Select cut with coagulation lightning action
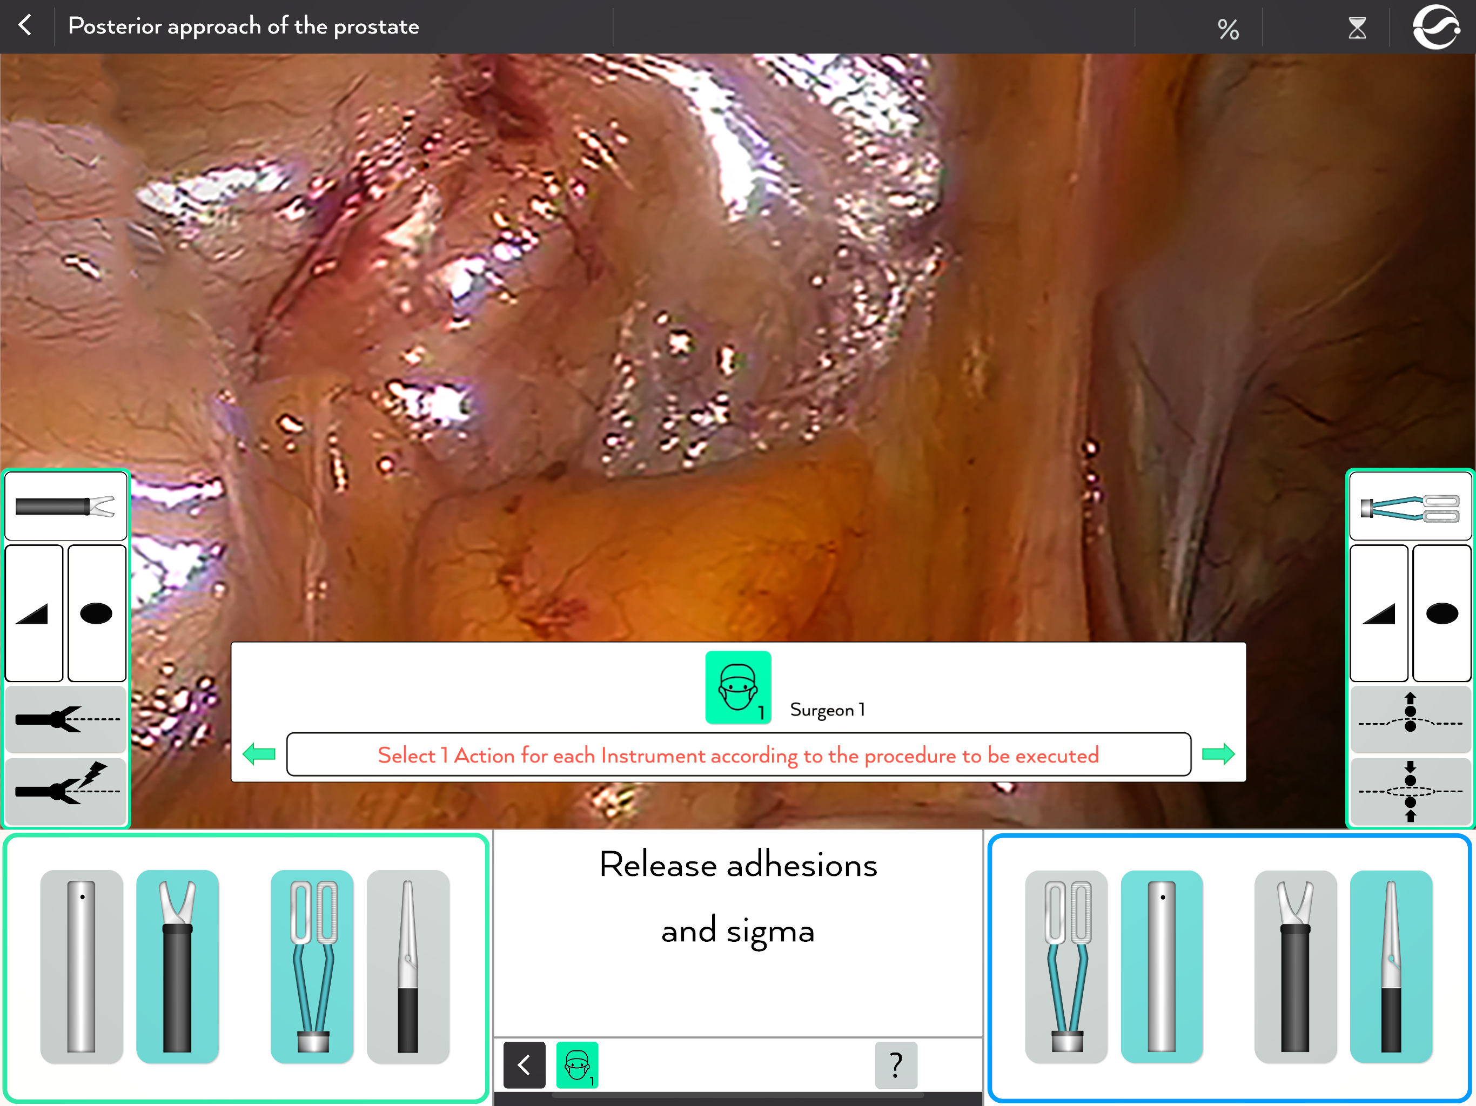The height and width of the screenshot is (1106, 1476). [66, 790]
